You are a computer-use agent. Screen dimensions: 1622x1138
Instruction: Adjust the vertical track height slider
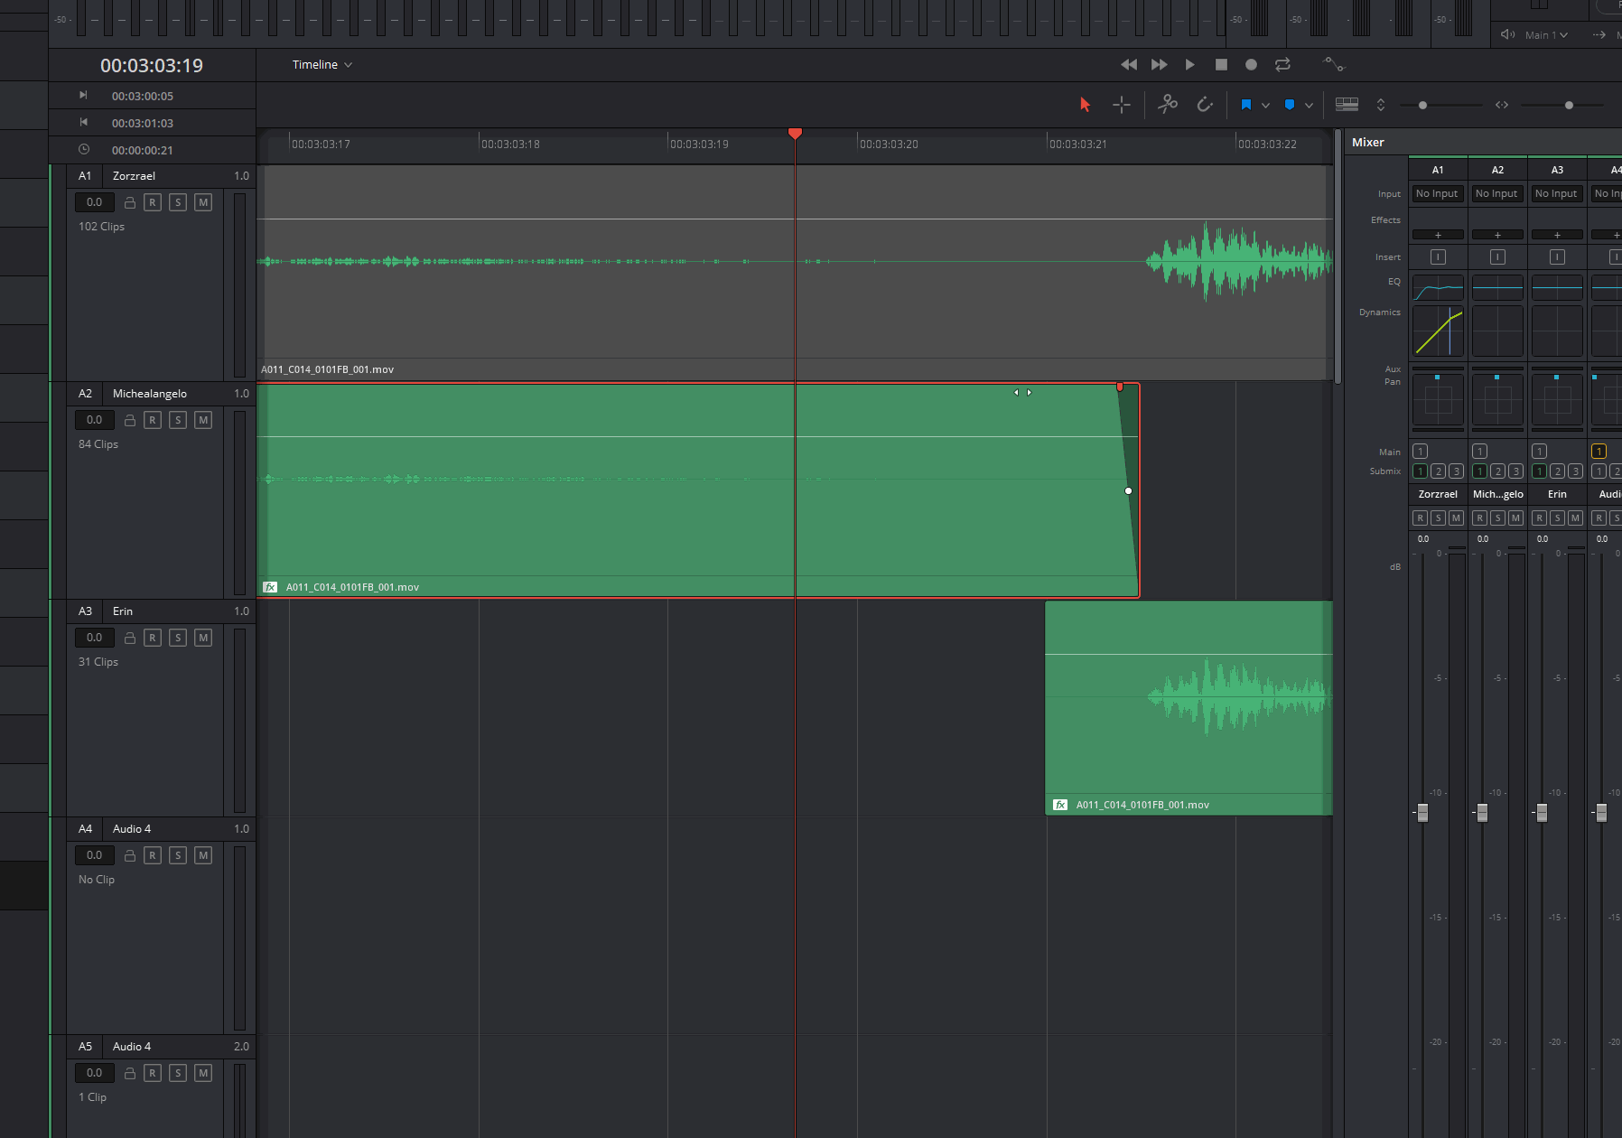tap(1422, 106)
